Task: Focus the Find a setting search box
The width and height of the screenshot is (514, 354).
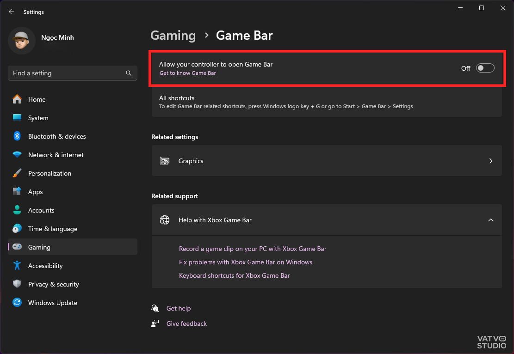Action: click(x=73, y=73)
